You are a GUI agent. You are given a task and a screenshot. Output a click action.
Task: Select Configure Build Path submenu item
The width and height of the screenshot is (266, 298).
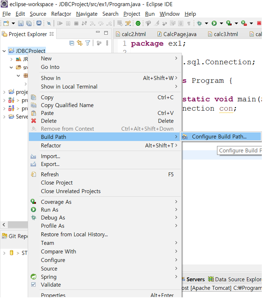tap(221, 137)
